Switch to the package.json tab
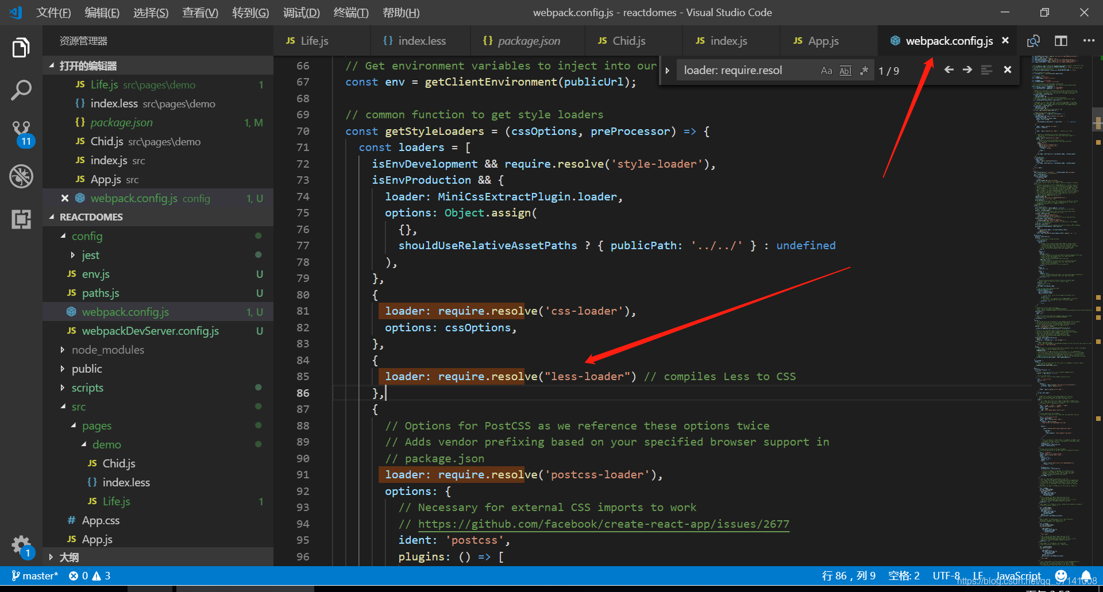Screen dimensions: 1103x592 pyautogui.click(x=529, y=41)
